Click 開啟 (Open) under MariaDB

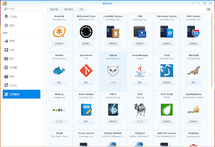(x=193, y=83)
